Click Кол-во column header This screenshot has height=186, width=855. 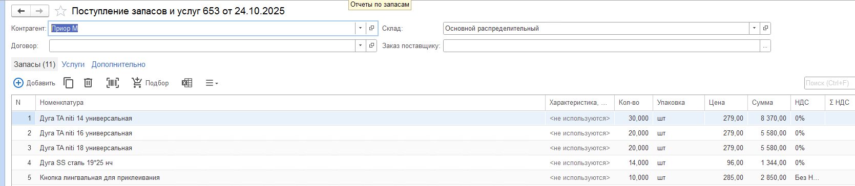click(634, 103)
